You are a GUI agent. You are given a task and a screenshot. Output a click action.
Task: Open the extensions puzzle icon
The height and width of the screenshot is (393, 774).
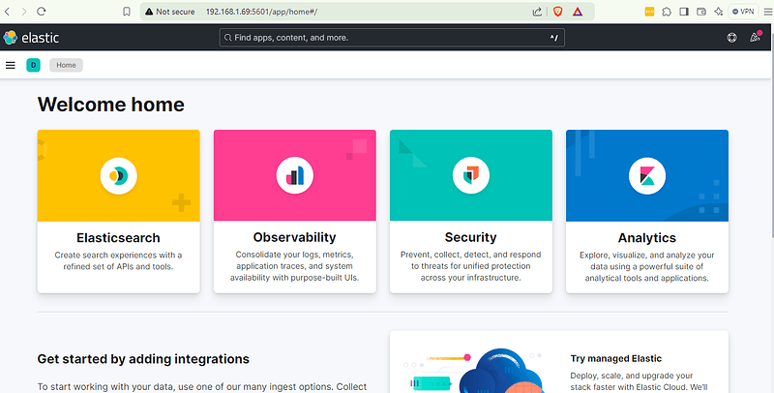pyautogui.click(x=667, y=12)
